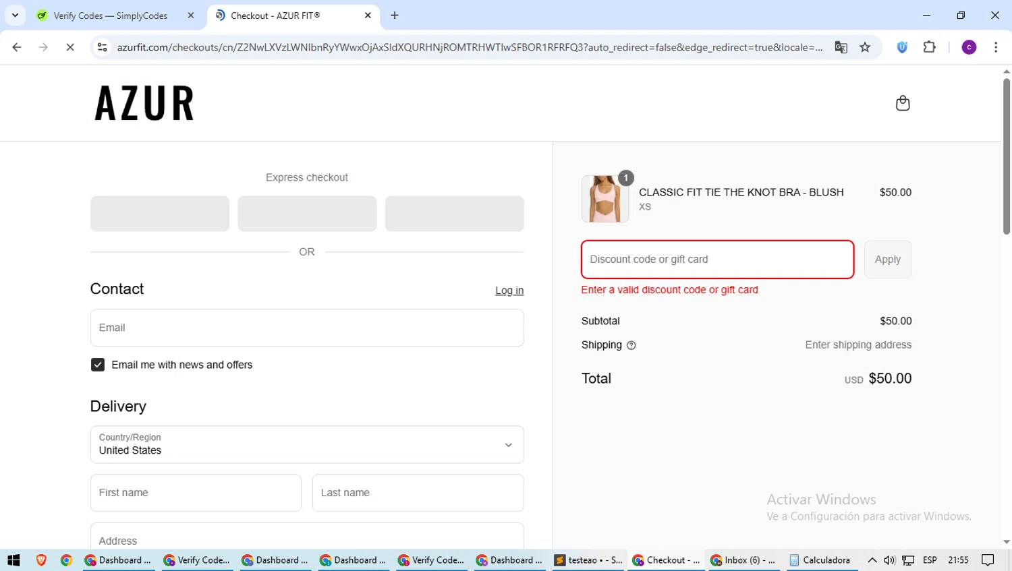Select the Checkout - AZUR FIT tab

(293, 16)
